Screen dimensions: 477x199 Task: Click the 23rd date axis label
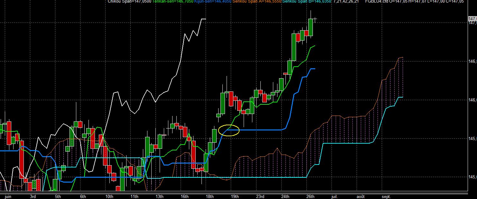click(x=260, y=196)
